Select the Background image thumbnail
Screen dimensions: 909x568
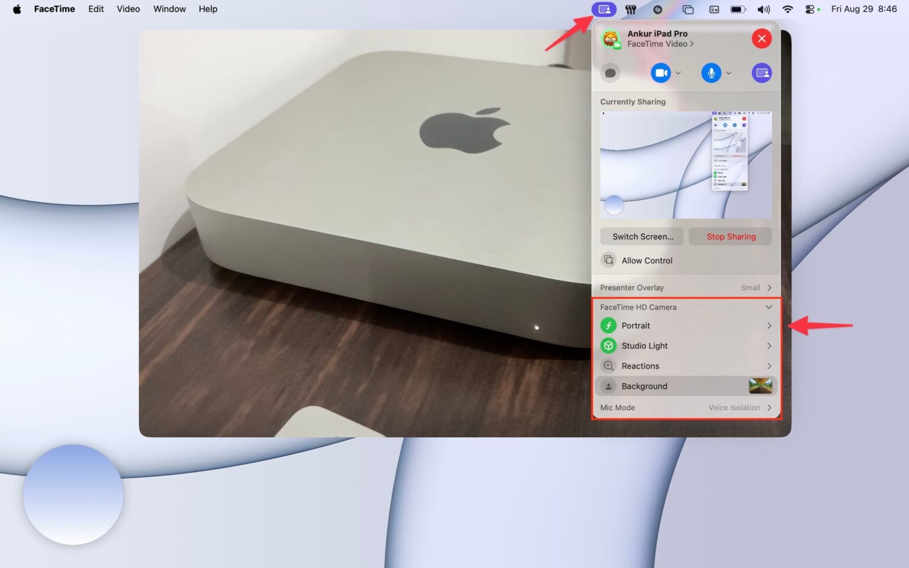[x=760, y=386]
